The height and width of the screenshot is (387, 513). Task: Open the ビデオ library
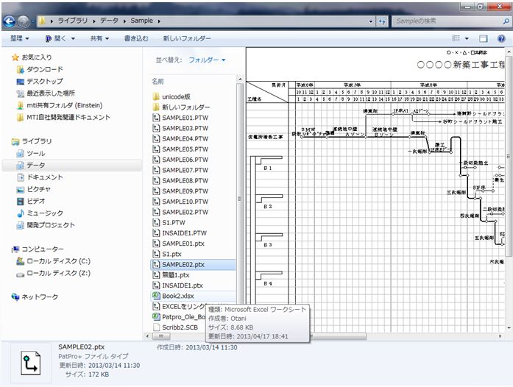[x=35, y=201]
